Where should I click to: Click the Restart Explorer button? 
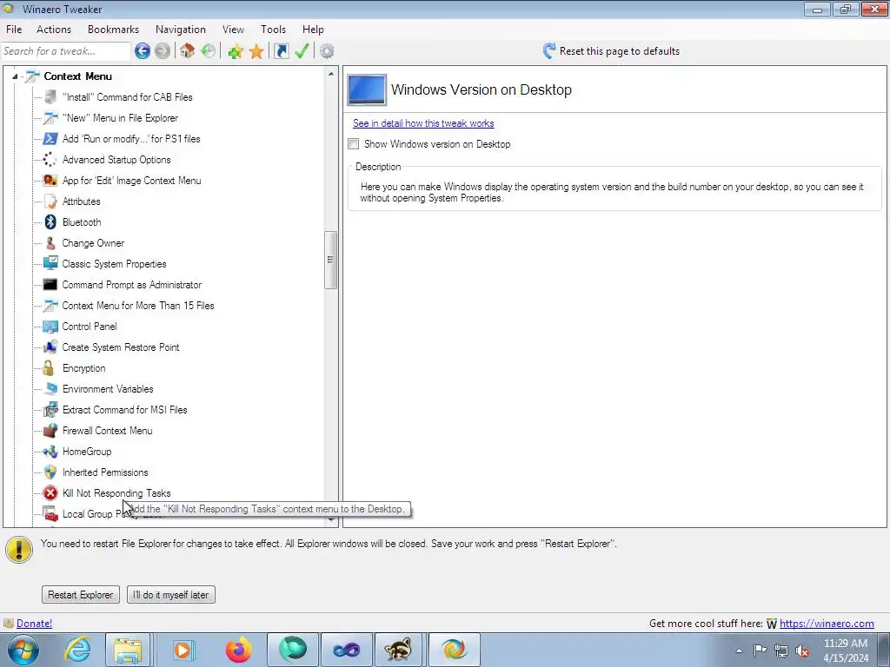(x=81, y=594)
